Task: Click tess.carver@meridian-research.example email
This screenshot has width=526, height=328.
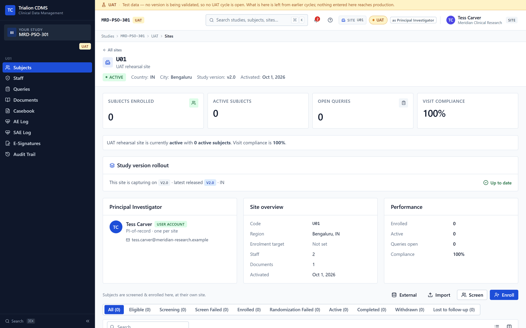Action: click(170, 240)
